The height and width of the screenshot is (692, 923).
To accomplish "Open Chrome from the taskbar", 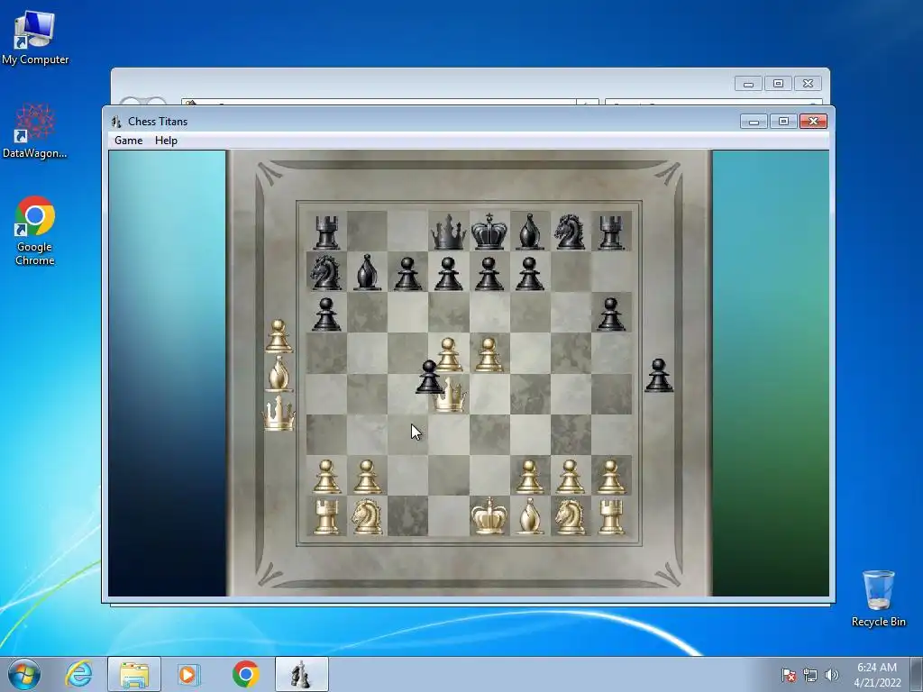I will [245, 674].
